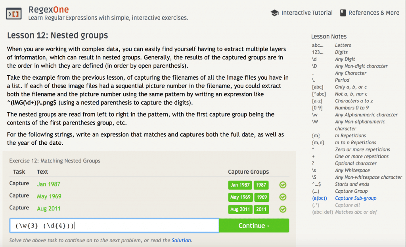The width and height of the screenshot is (406, 247).
Task: Click the '2011' capture group badge
Action: click(x=261, y=209)
